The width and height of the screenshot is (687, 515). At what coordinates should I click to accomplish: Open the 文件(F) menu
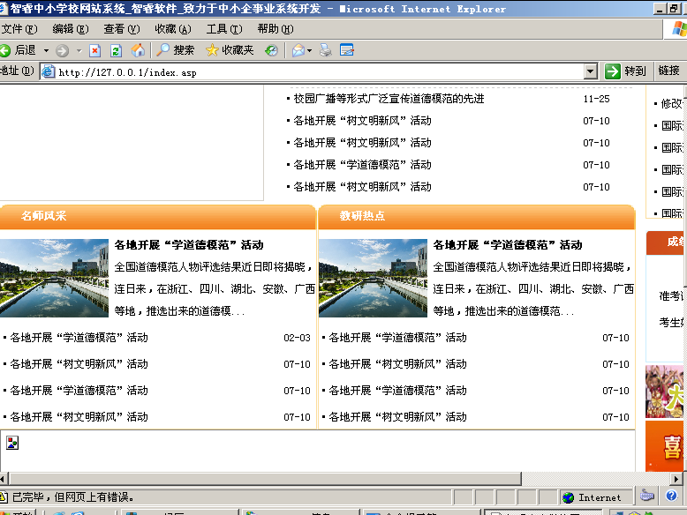[x=19, y=29]
